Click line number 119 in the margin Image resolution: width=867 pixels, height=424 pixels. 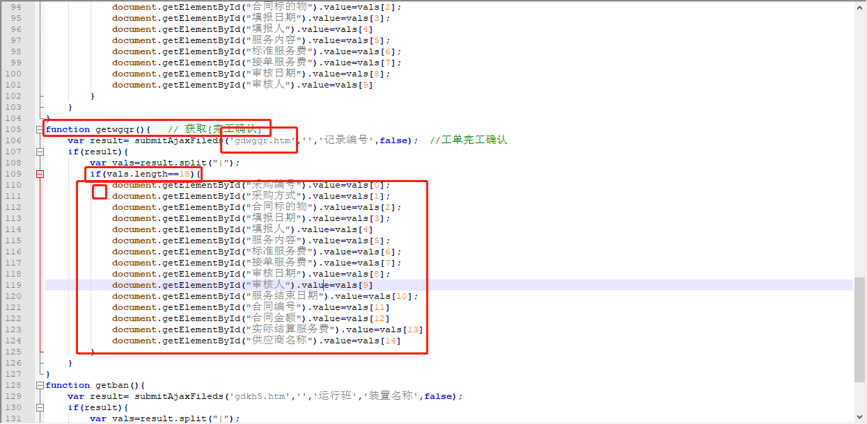click(x=13, y=285)
